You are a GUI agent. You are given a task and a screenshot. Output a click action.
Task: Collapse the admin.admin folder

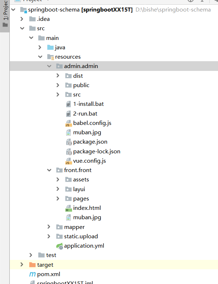coord(49,66)
